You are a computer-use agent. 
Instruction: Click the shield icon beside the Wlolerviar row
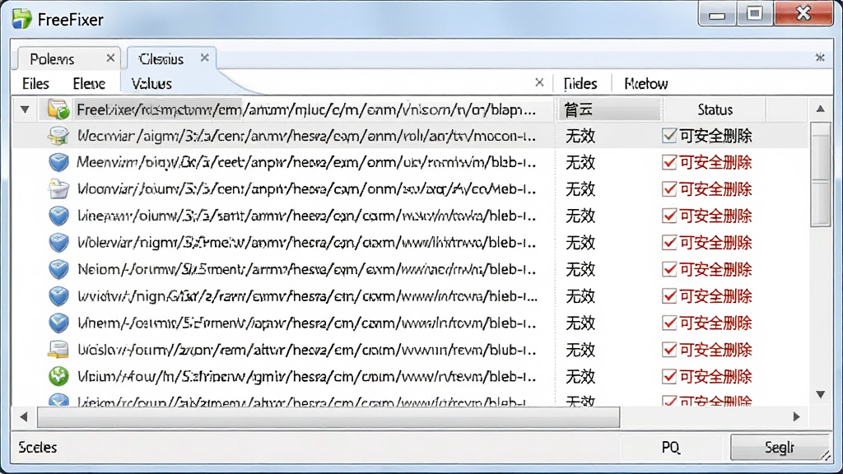pos(58,243)
